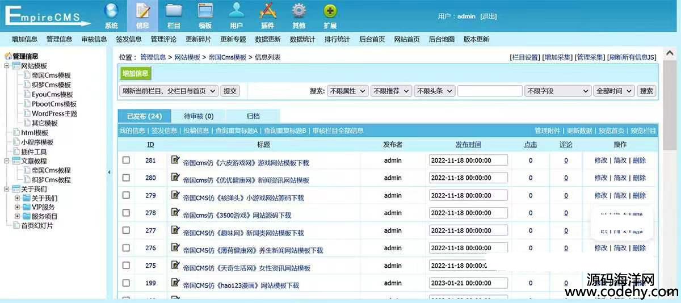Select 织梦Cms模板 in the sidebar tree

point(52,85)
